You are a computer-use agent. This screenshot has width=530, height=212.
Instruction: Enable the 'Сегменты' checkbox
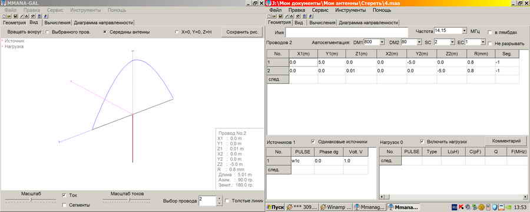point(64,205)
